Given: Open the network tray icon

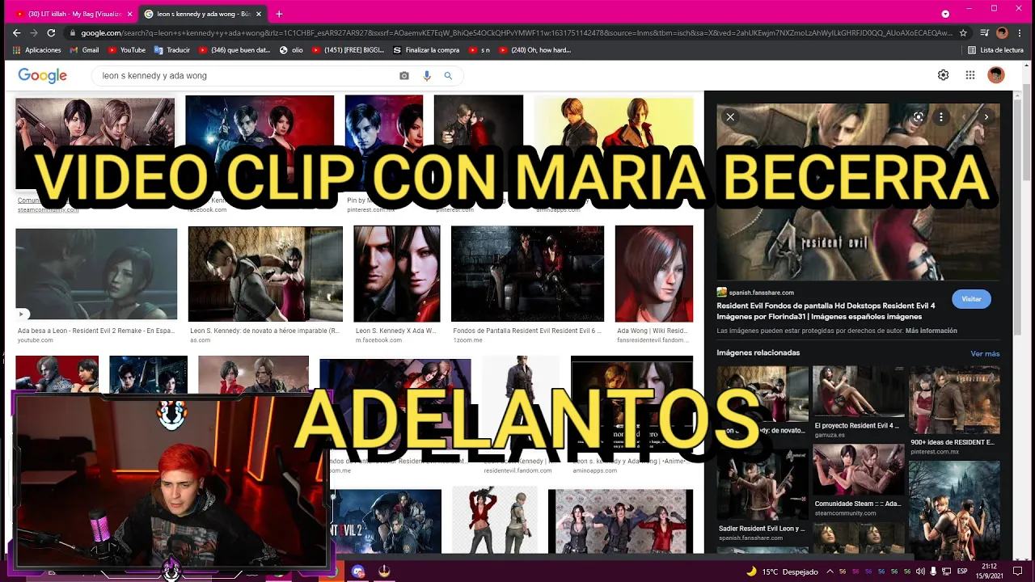Looking at the screenshot, I should pyautogui.click(x=947, y=571).
